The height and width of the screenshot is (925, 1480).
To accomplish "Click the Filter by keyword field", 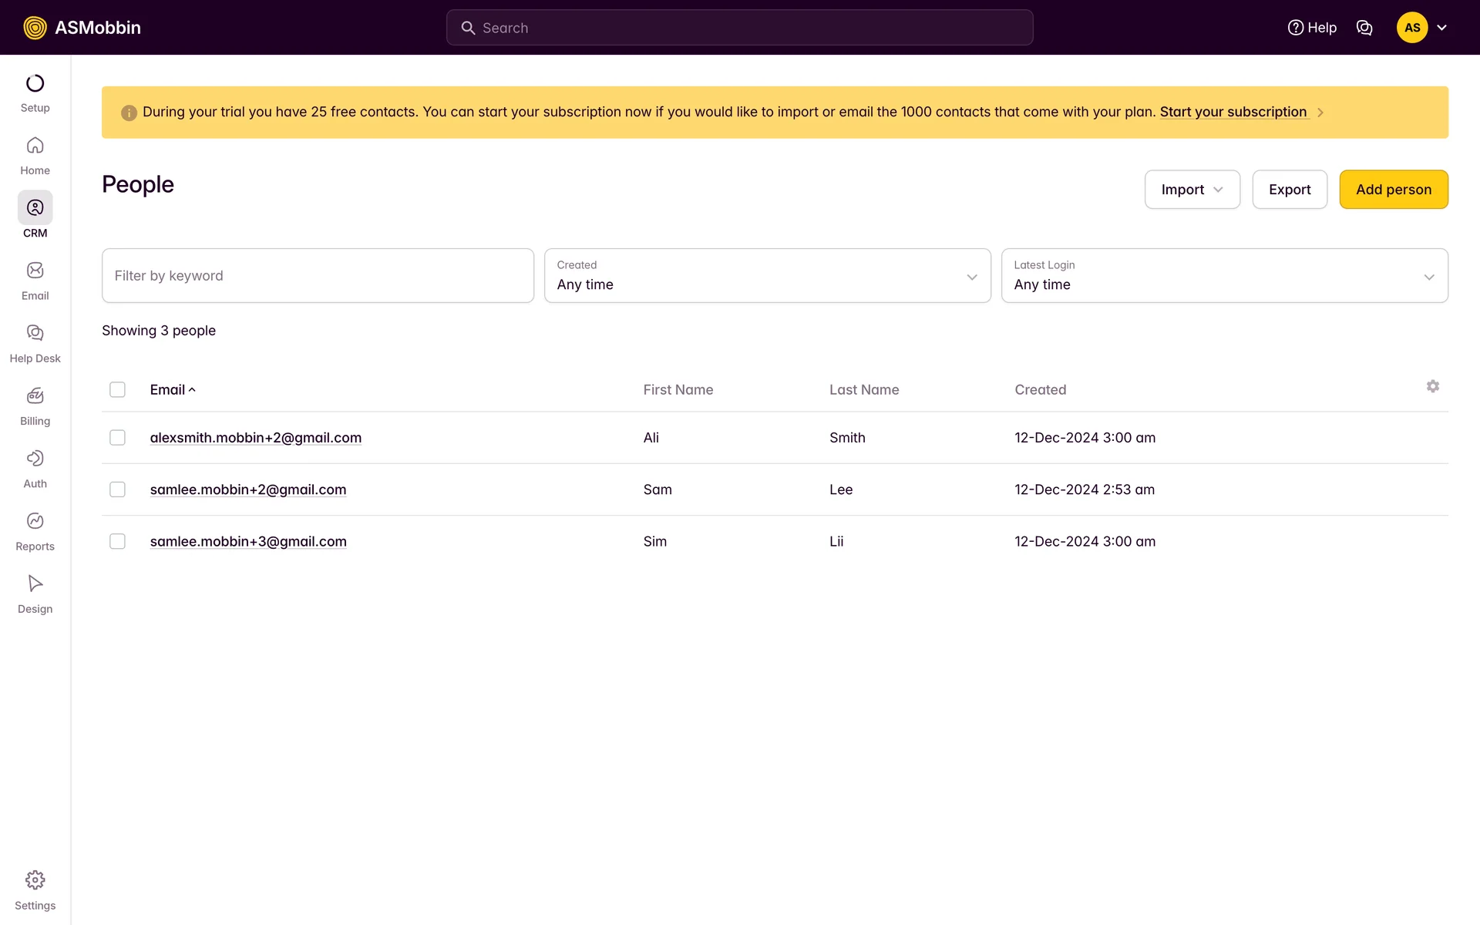I will coord(318,276).
